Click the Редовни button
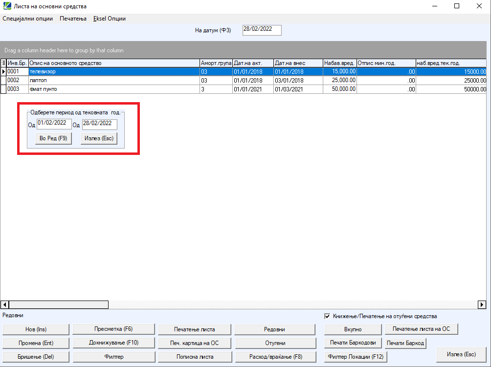 pos(275,329)
